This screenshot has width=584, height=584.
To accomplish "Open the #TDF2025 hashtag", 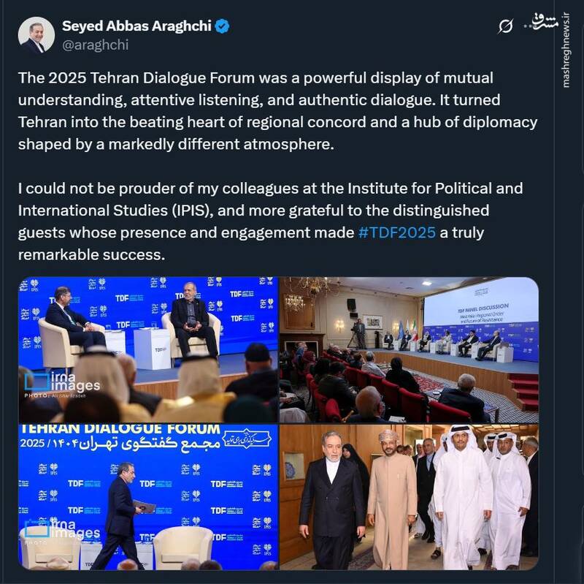I will [397, 233].
